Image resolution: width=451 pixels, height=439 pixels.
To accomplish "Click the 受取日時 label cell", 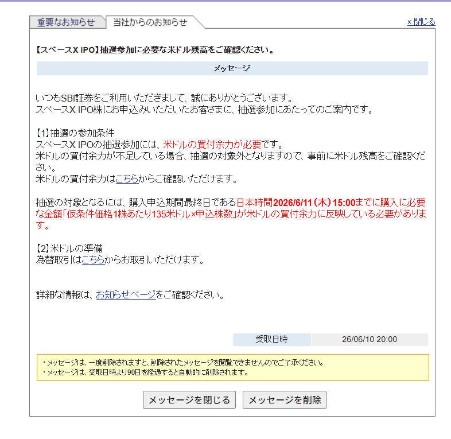I will click(272, 340).
